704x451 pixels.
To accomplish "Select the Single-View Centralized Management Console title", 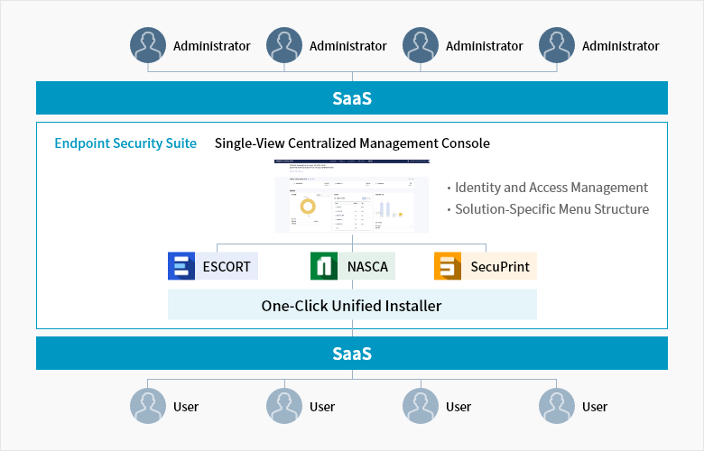I will (x=352, y=143).
